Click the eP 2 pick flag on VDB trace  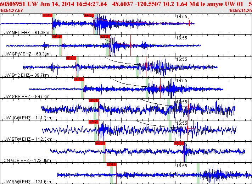point(100,143)
